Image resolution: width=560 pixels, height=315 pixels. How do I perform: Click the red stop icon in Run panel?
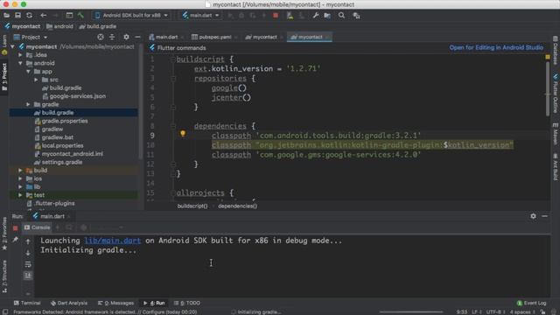coord(16,227)
